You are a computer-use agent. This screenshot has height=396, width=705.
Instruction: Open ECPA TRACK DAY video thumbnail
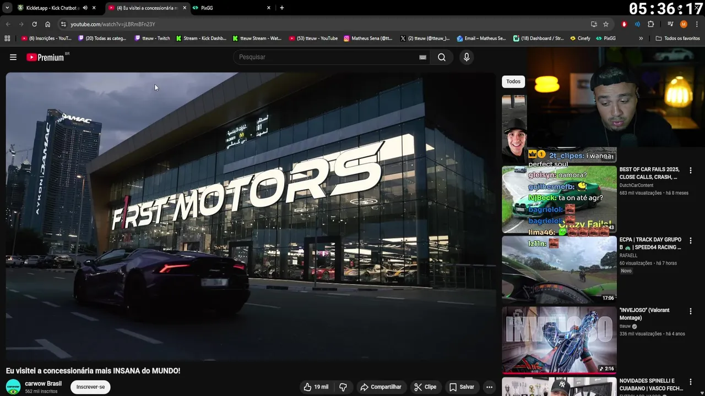click(x=559, y=269)
